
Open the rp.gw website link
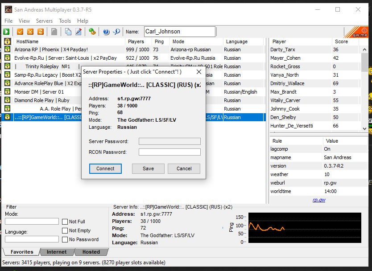coord(319,200)
